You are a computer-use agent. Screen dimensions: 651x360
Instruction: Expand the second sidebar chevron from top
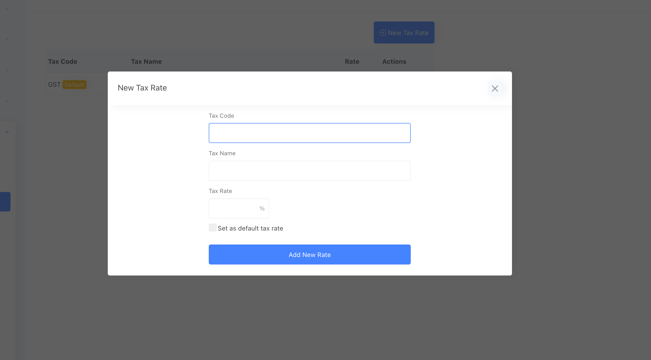coord(7,39)
